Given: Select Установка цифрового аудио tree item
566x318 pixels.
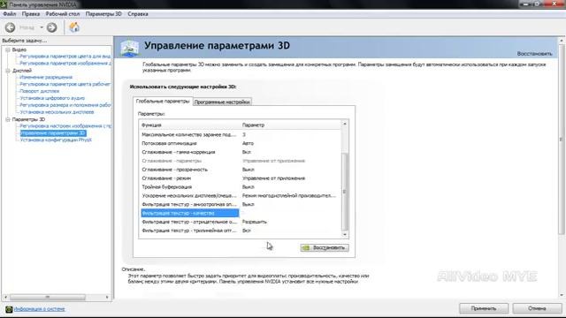Looking at the screenshot, I should tap(52, 98).
